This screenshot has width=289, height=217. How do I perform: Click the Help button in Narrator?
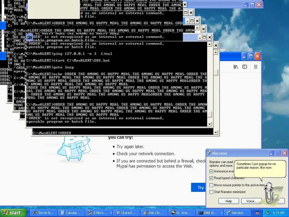pyautogui.click(x=229, y=201)
